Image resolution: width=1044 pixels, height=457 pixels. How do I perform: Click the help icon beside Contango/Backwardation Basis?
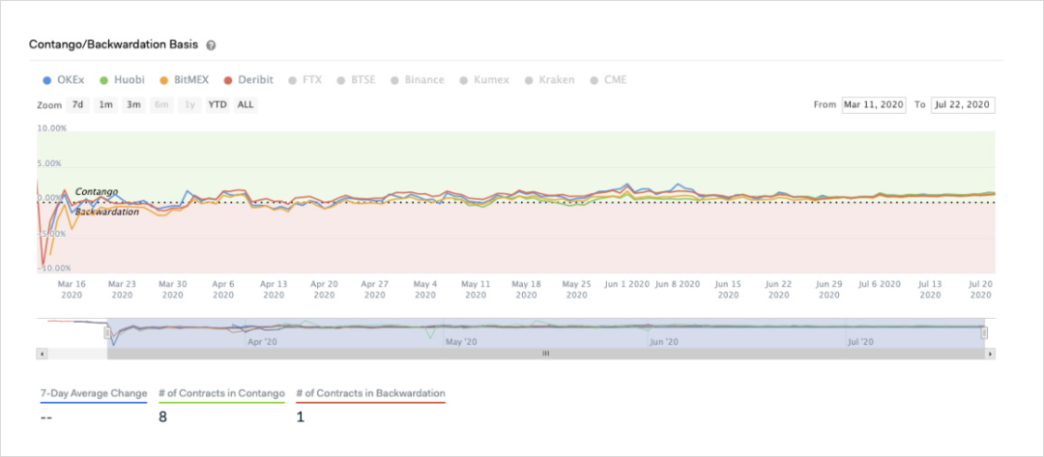click(x=211, y=45)
